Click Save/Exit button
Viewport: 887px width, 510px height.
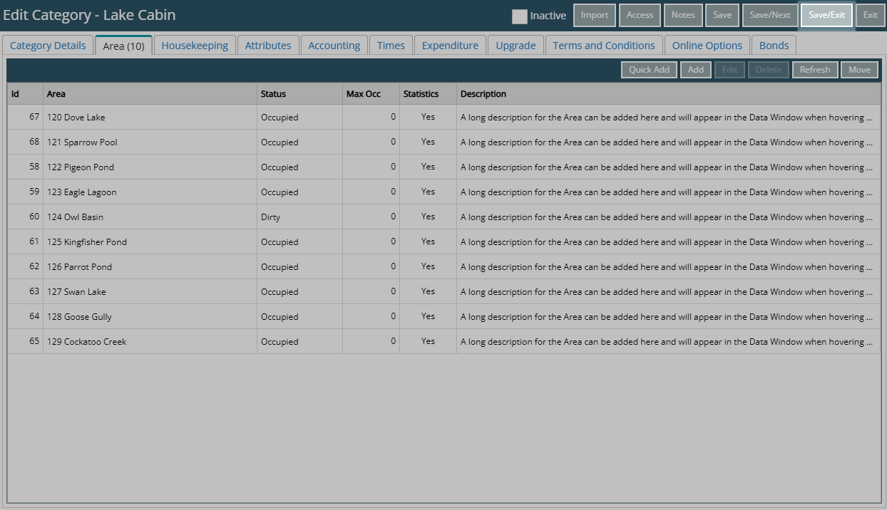[x=826, y=15]
